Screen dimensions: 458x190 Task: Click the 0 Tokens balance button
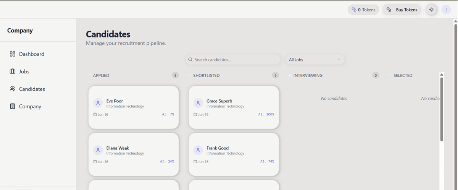(363, 10)
